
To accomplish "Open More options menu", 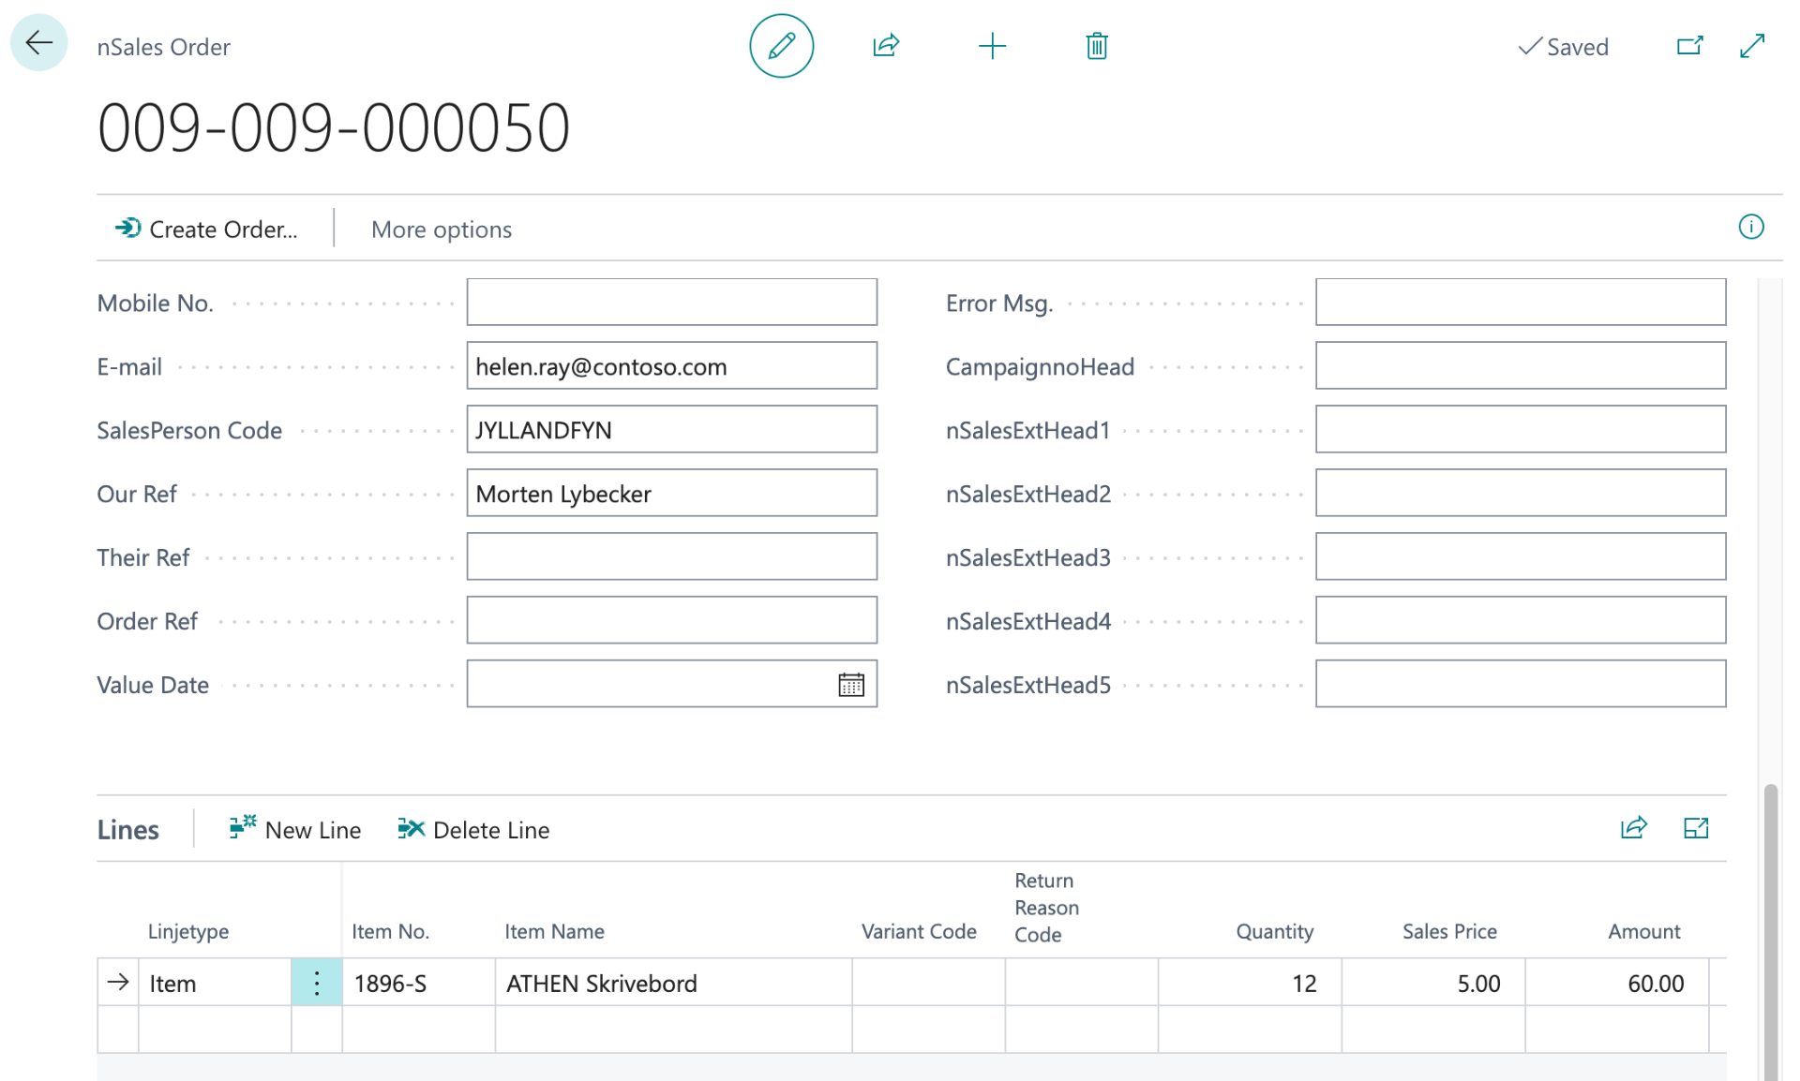I will coord(442,230).
